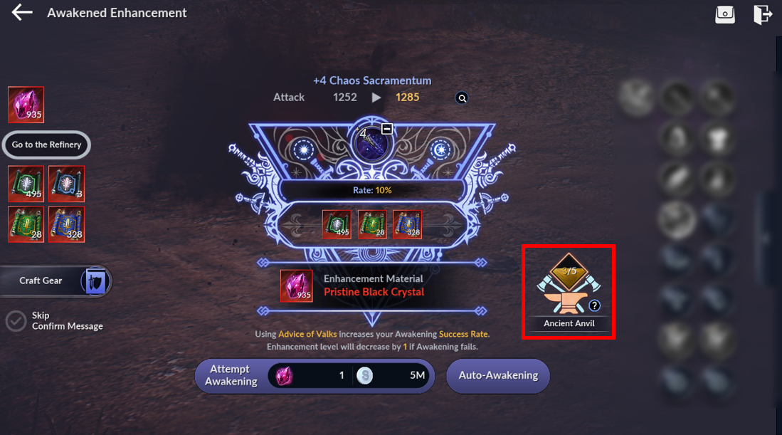782x435 pixels.
Task: Toggle Skip Confirm Message checkbox
Action: 16,321
